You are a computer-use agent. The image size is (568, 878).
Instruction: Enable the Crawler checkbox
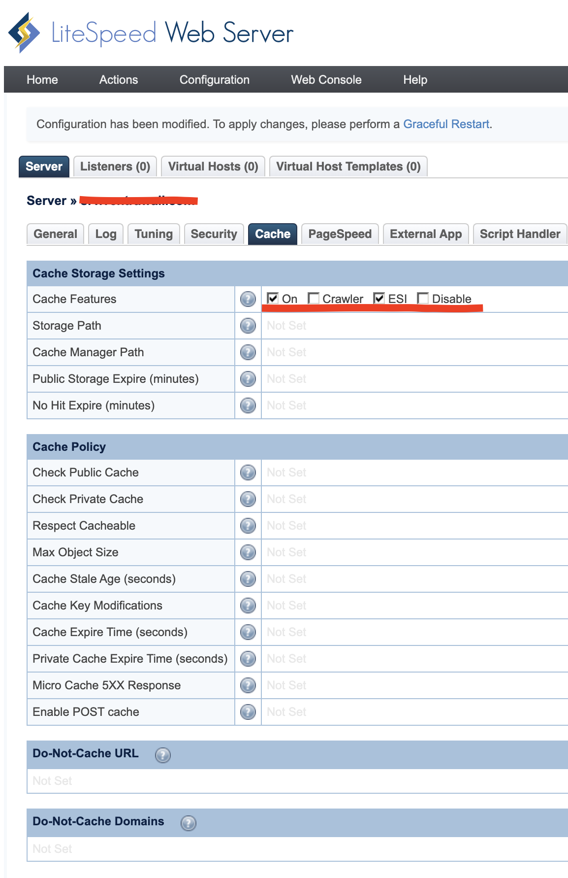[x=313, y=298]
